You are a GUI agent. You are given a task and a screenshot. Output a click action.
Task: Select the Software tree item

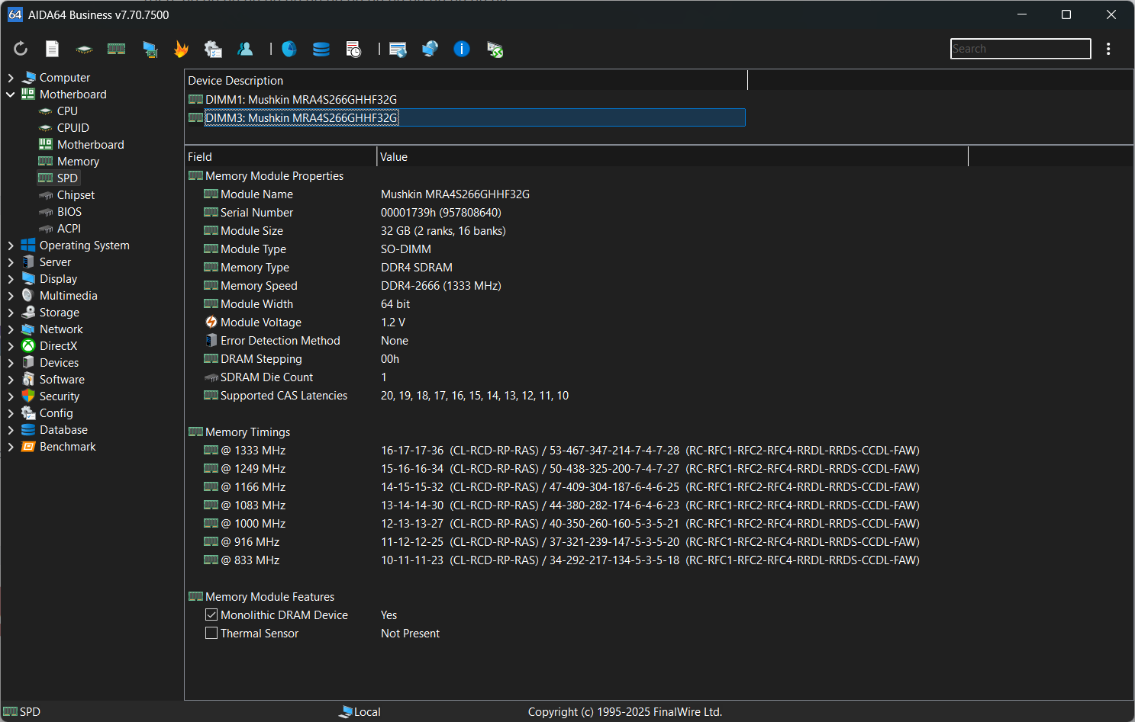(x=62, y=380)
